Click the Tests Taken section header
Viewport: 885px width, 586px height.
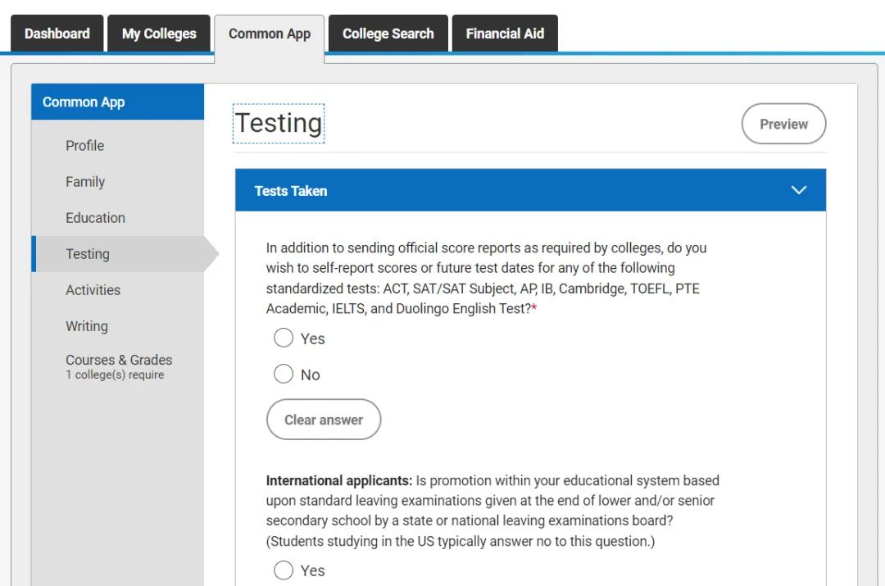291,191
